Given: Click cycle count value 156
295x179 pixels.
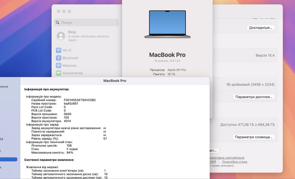Looking at the screenshot, I should tap(69, 145).
